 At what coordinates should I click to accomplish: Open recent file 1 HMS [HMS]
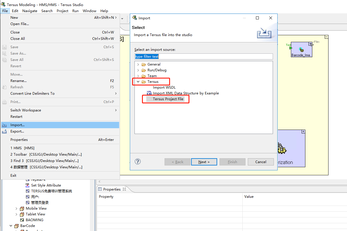click(60, 148)
